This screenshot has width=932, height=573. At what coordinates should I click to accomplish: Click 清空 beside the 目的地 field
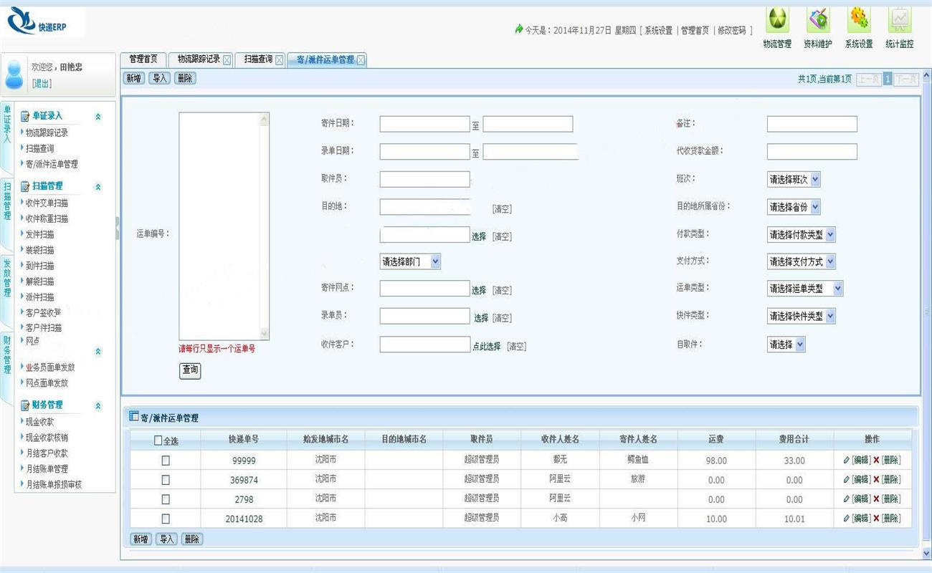[502, 209]
